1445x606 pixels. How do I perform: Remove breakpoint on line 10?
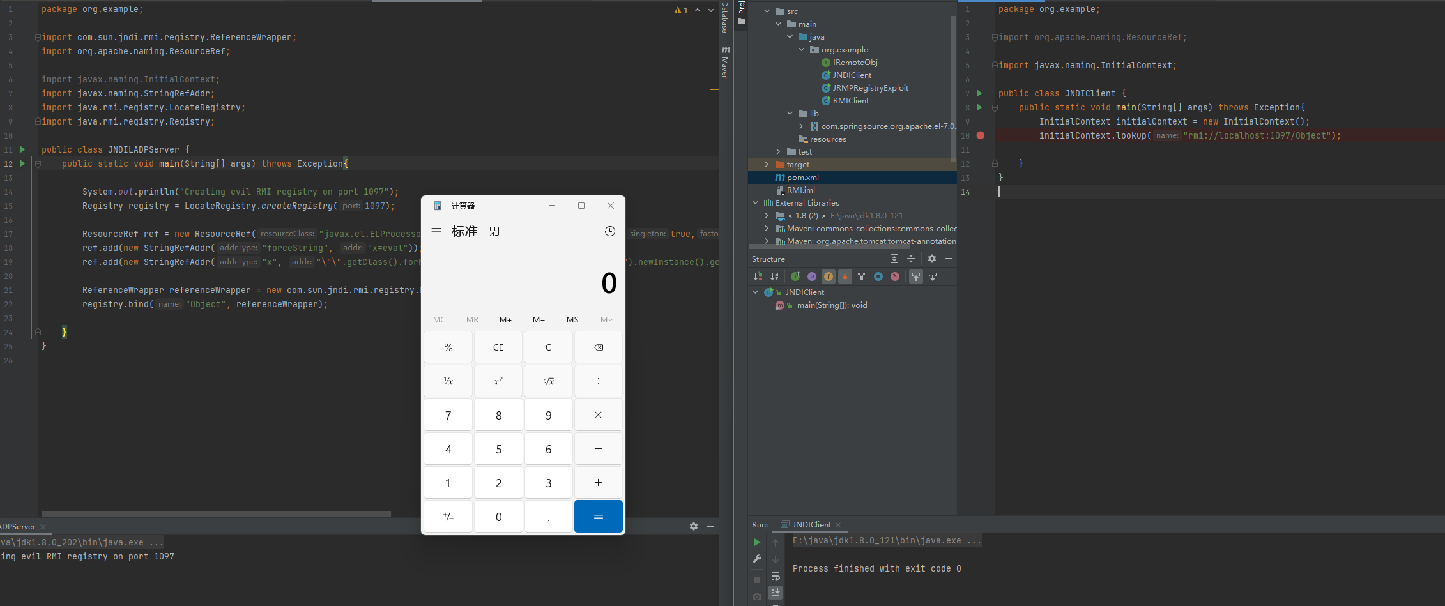coord(981,135)
